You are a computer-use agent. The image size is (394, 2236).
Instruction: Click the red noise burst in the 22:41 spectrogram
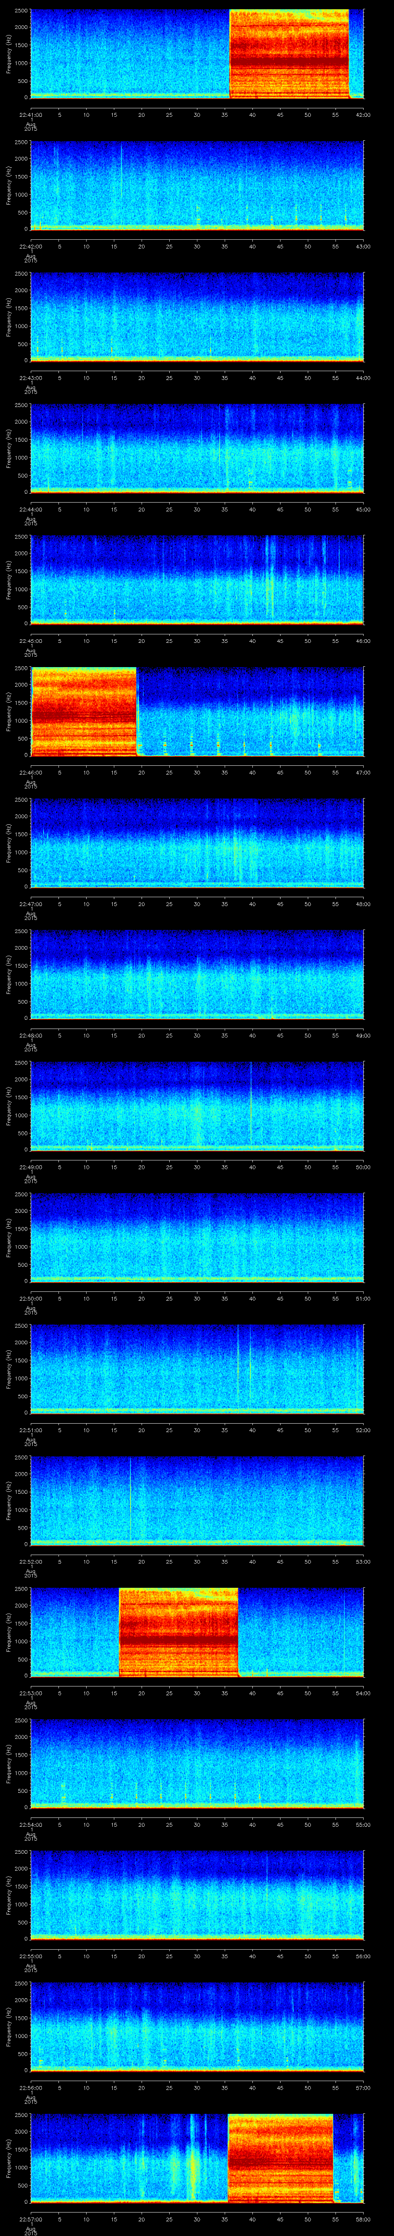point(288,54)
